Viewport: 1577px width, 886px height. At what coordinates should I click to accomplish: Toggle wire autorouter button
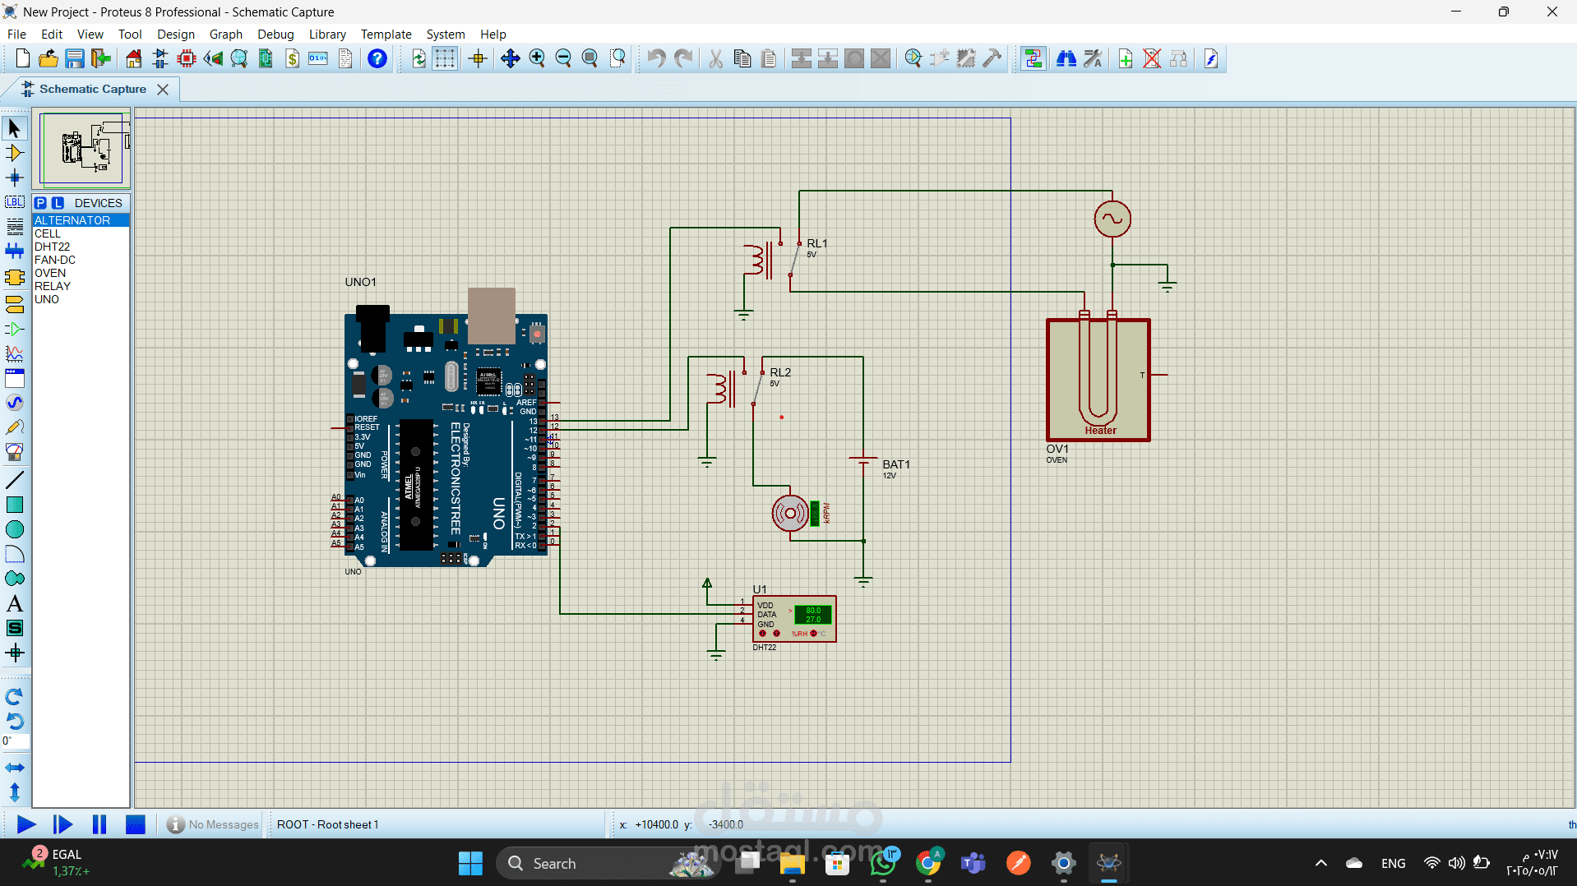point(1034,58)
